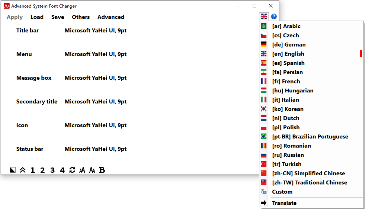Open the help icon next to the flag

pos(274,16)
